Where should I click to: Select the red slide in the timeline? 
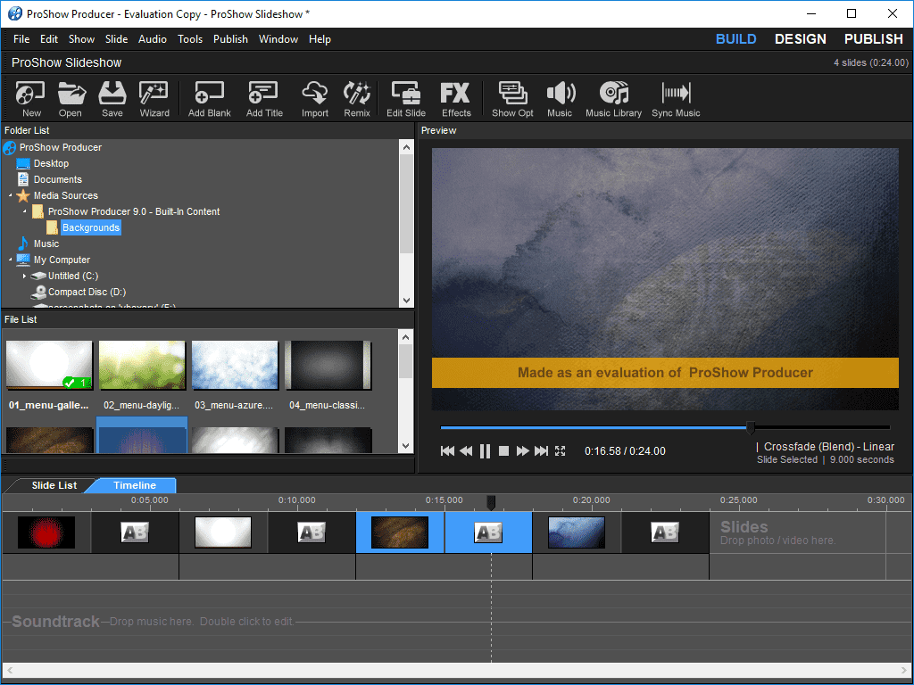pyautogui.click(x=46, y=532)
